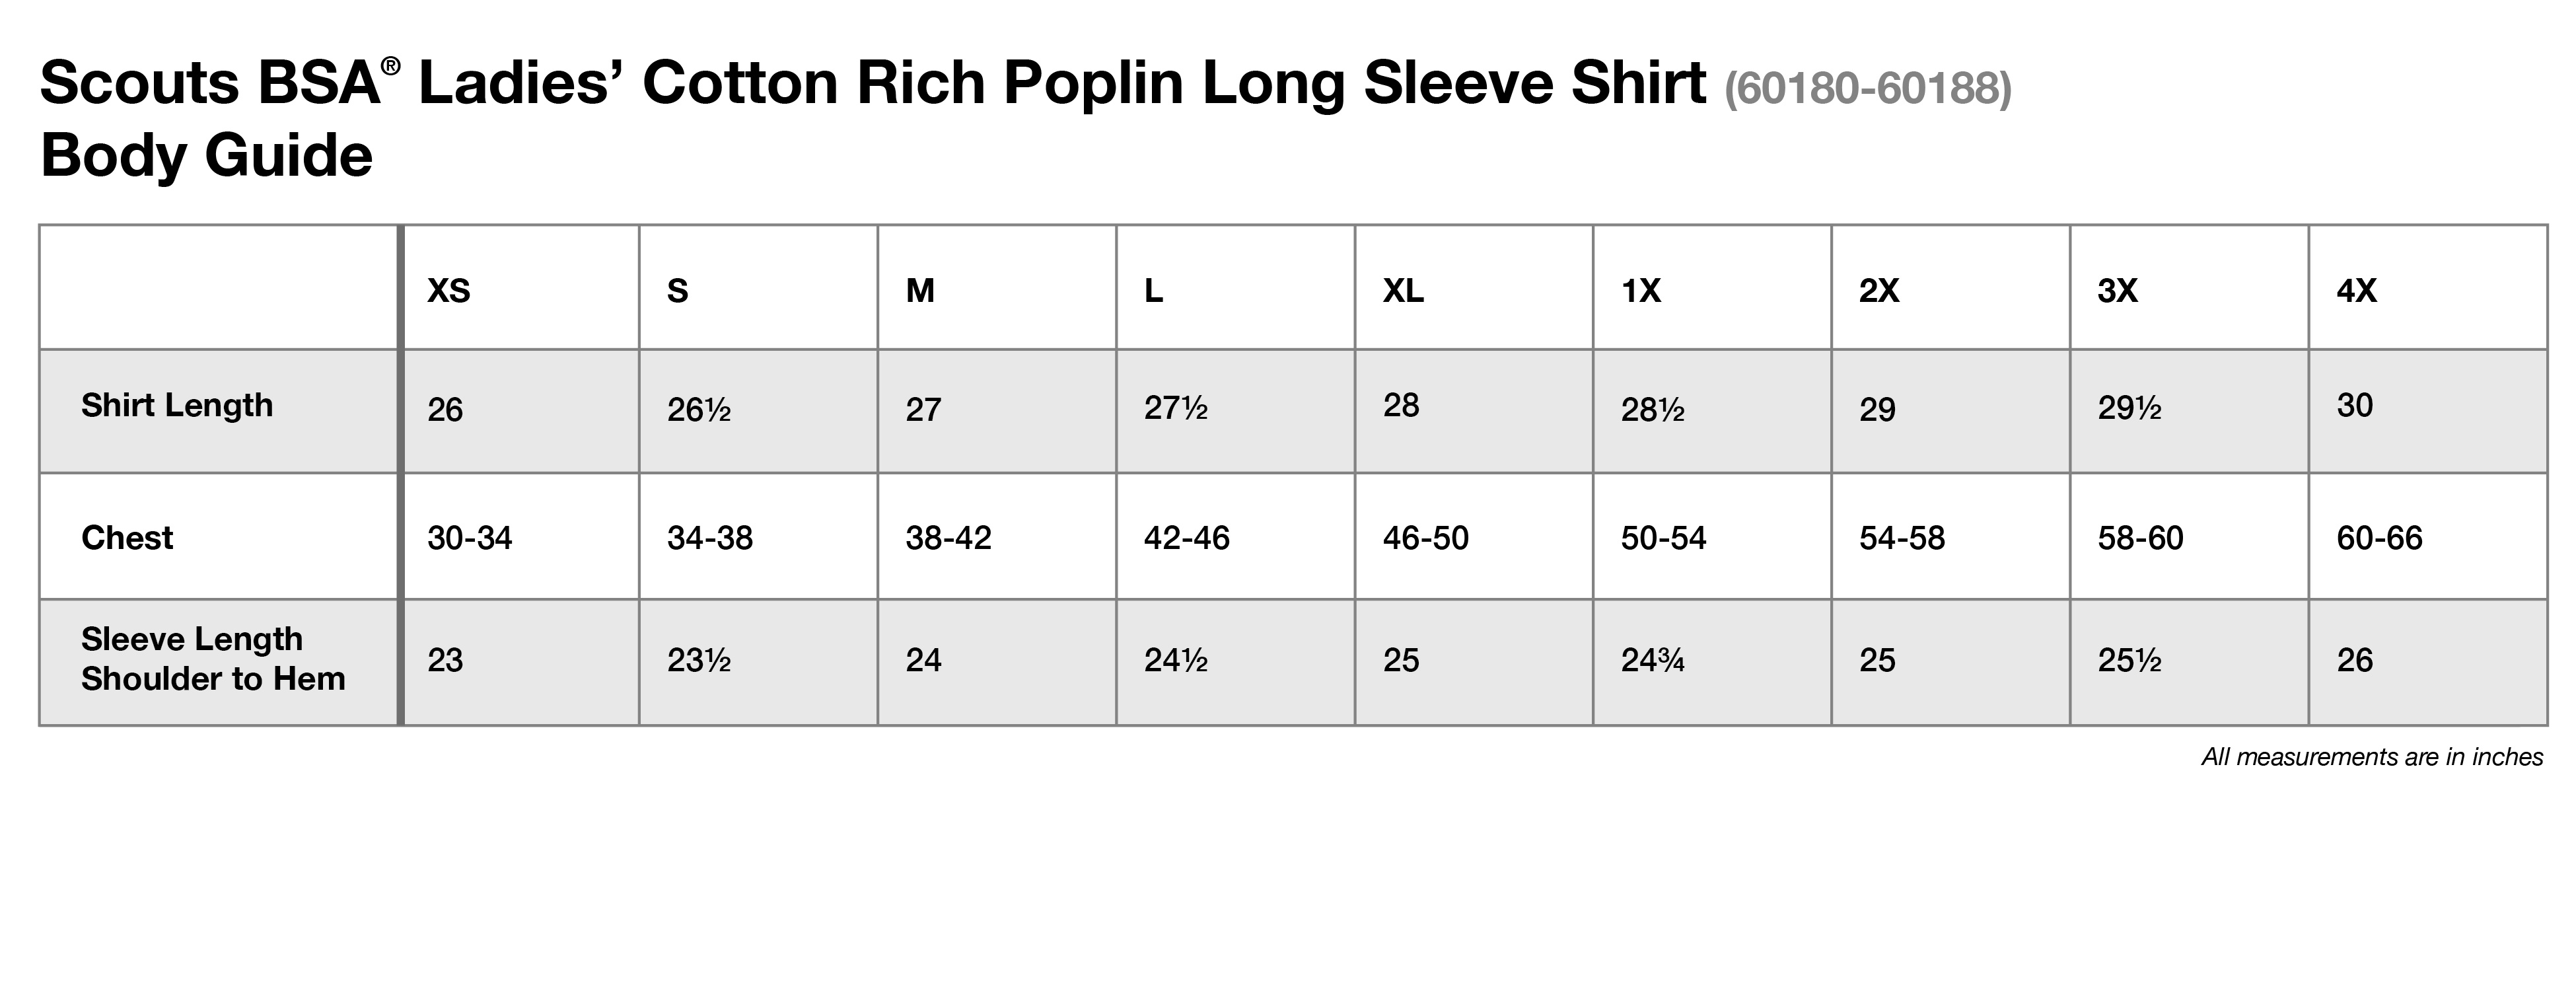The image size is (2576, 991).
Task: Click the measurements in inches footnote
Action: tap(2372, 757)
